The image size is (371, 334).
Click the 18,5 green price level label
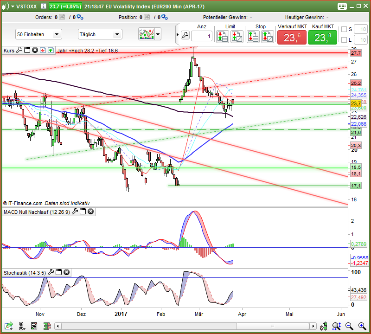pyautogui.click(x=356, y=167)
